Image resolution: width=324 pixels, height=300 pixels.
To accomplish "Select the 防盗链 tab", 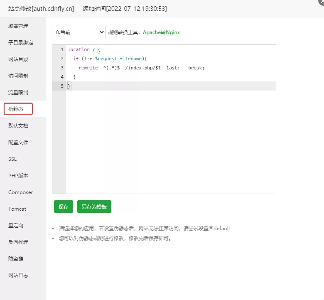I will pyautogui.click(x=16, y=258).
